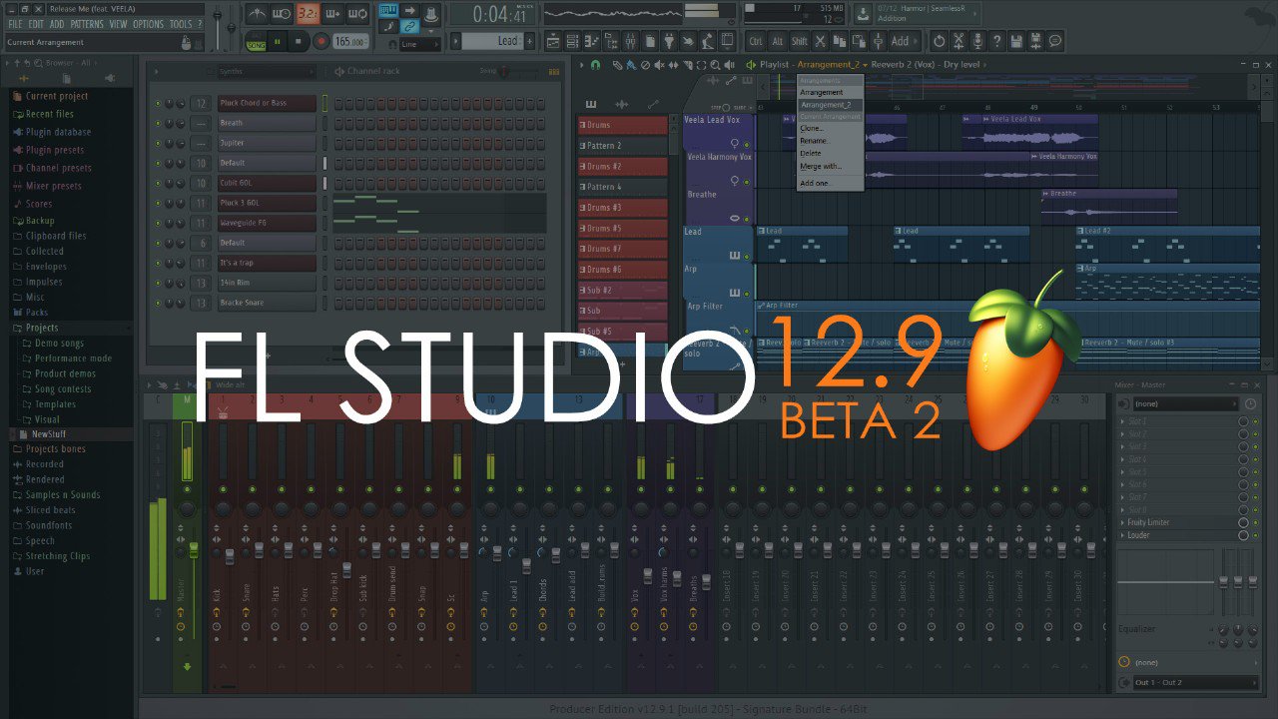Image resolution: width=1278 pixels, height=719 pixels.
Task: Open the Plugin database browser entry
Action: (x=58, y=132)
